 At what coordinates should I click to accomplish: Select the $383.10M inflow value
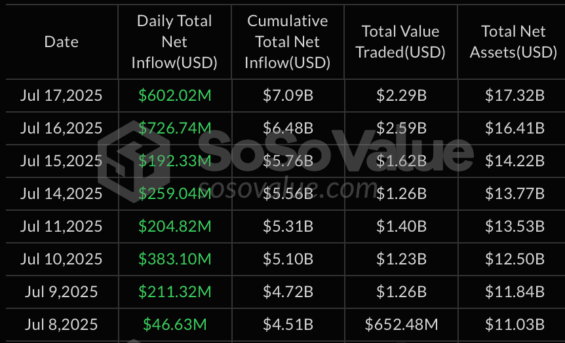click(x=175, y=259)
